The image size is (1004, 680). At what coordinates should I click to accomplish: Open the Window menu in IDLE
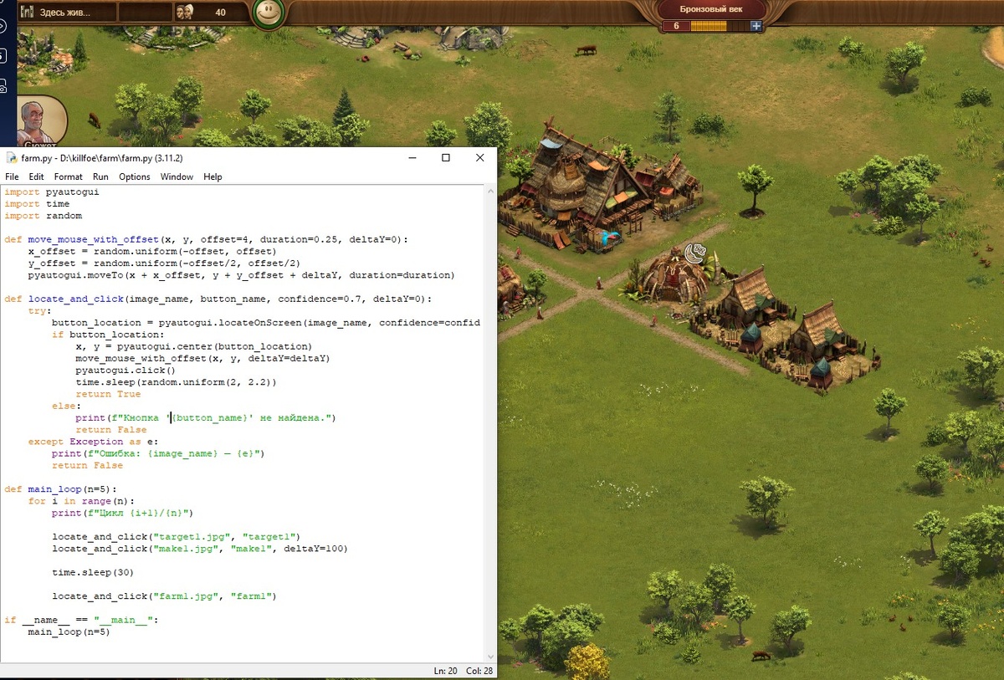177,176
